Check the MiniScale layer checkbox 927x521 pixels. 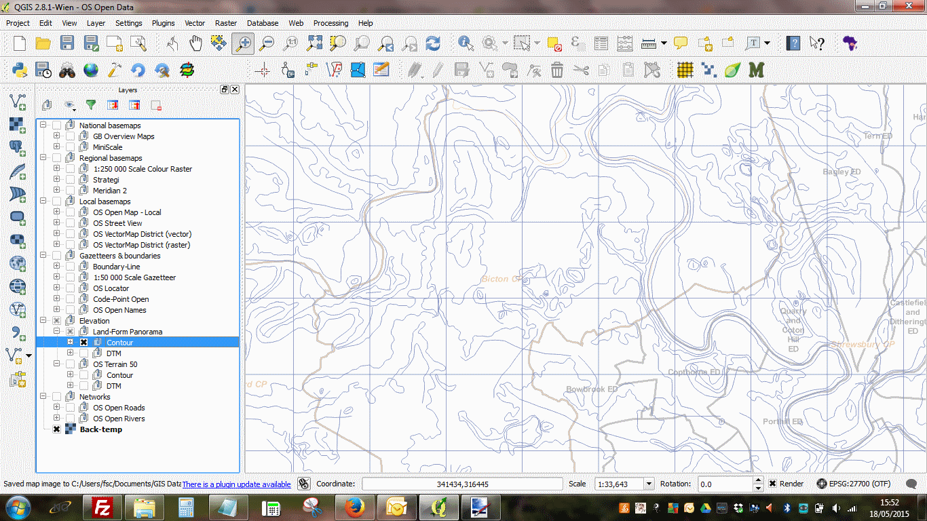[70, 147]
